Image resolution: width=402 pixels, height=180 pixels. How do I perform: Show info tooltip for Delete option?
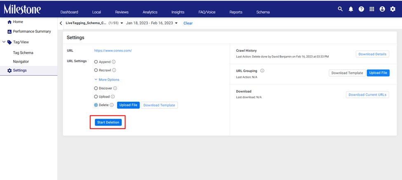111,105
